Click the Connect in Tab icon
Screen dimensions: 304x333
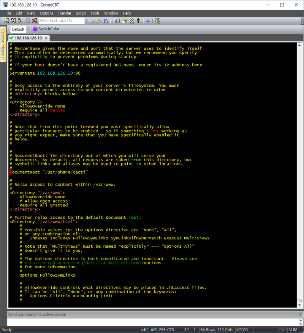21,21
